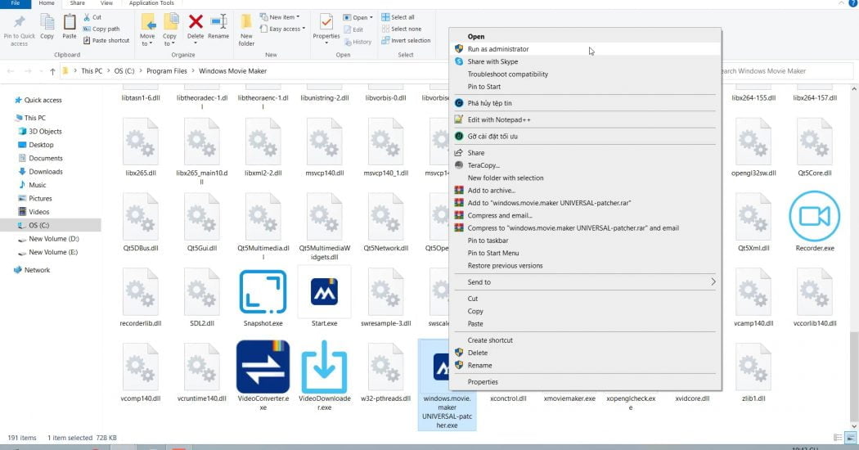859x450 pixels.
Task: Choose Restore previous versions
Action: [x=585, y=266]
